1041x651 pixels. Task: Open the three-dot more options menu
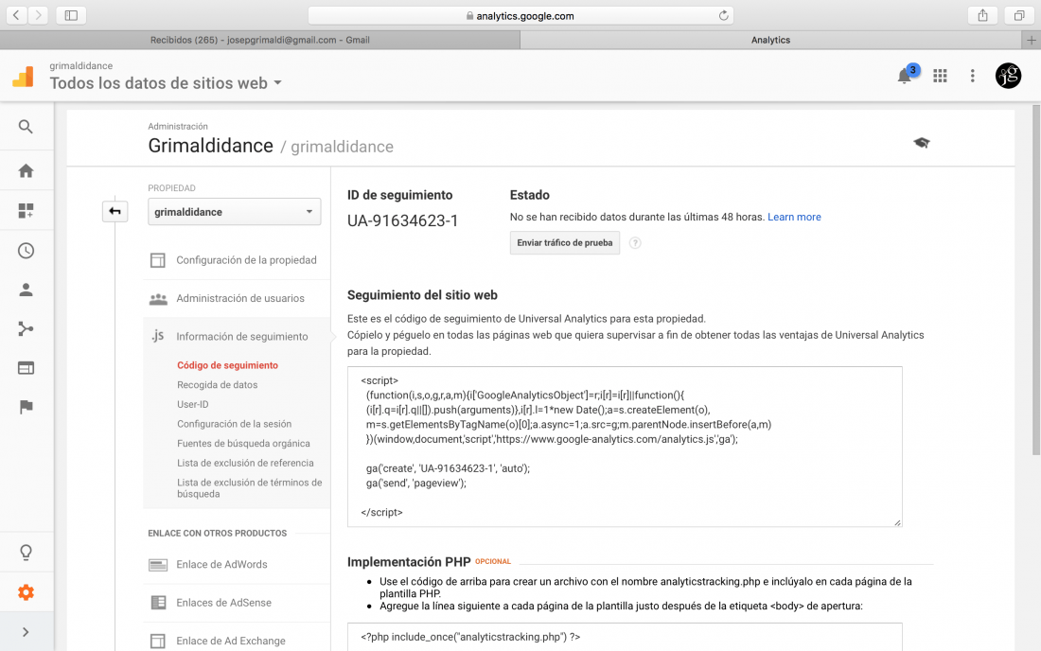click(x=973, y=76)
